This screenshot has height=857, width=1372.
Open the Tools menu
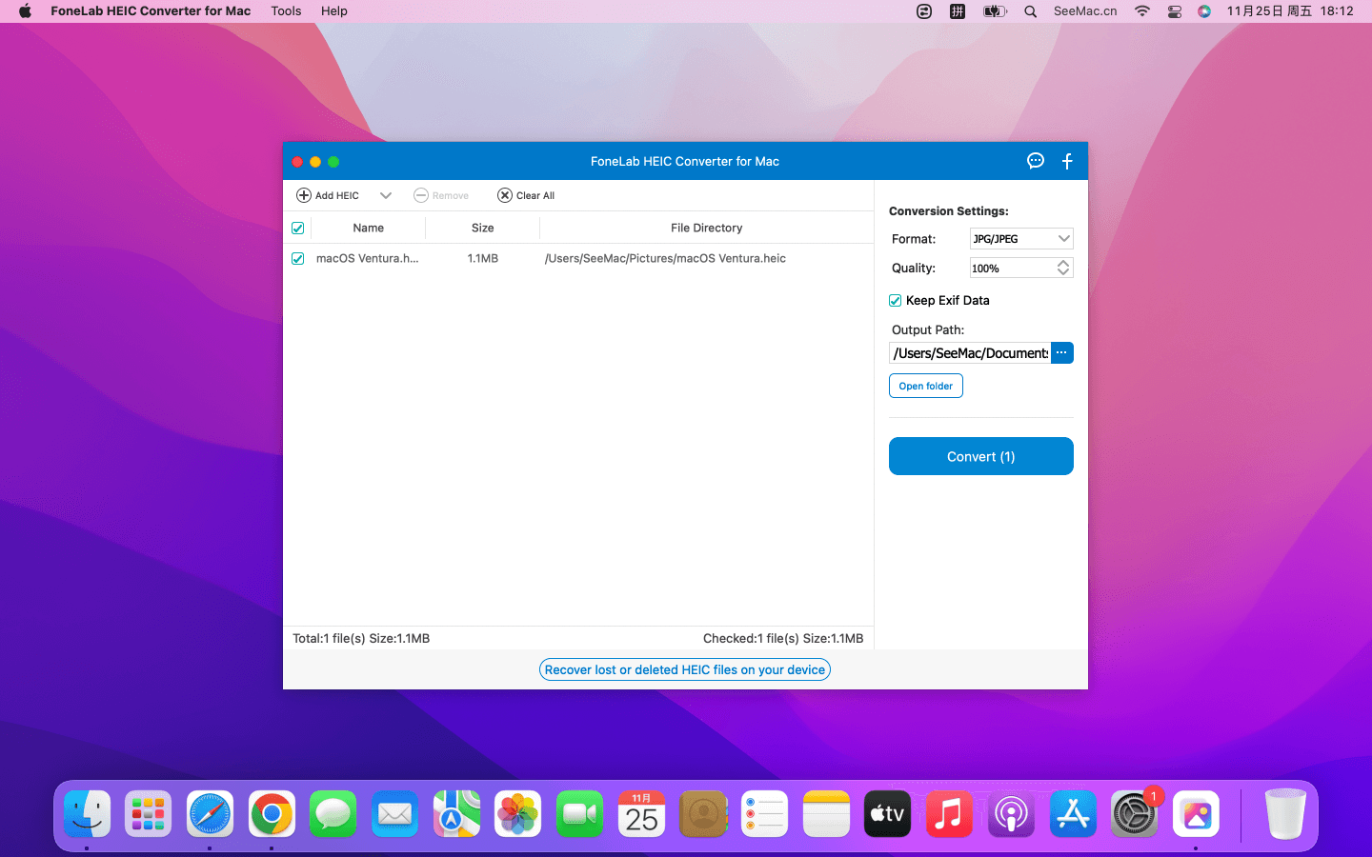[286, 11]
